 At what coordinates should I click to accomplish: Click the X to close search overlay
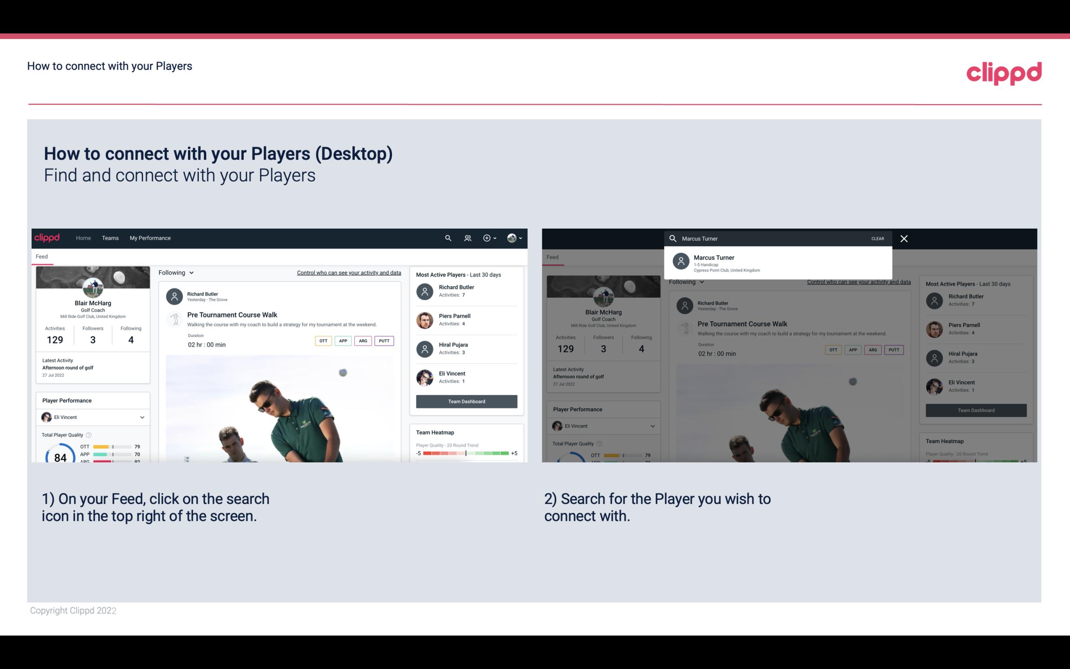point(905,238)
